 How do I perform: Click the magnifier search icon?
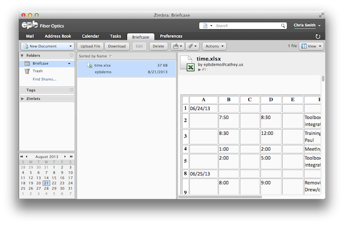pyautogui.click(x=283, y=25)
